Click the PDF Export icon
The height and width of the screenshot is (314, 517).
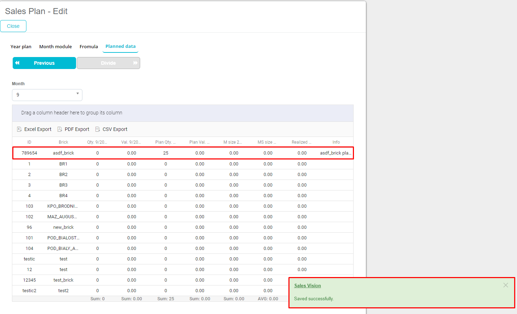(60, 129)
